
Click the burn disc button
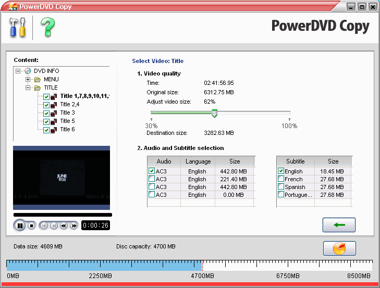point(339,248)
